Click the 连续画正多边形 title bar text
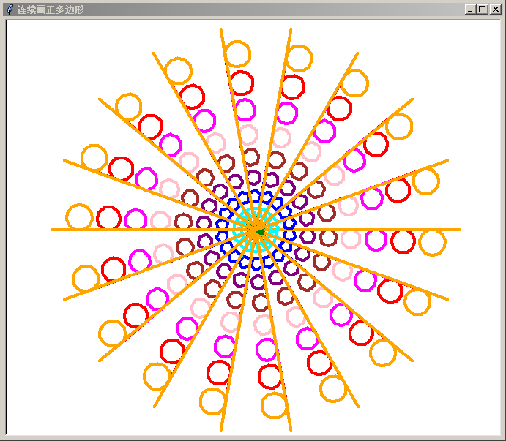 (51, 10)
